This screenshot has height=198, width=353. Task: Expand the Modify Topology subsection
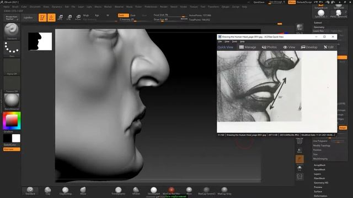click(322, 145)
